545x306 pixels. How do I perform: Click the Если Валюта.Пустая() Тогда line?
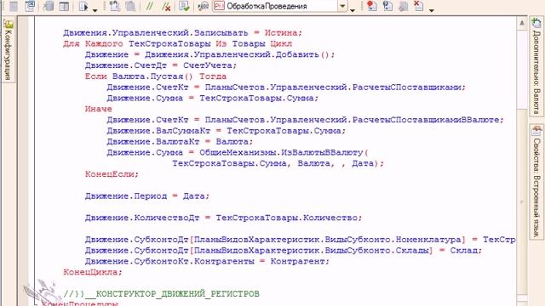tap(156, 76)
